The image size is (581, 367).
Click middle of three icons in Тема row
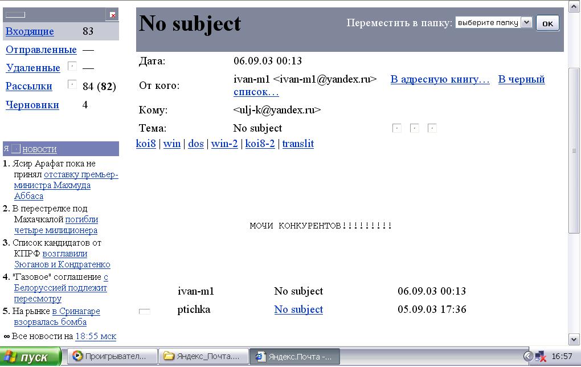(x=414, y=128)
